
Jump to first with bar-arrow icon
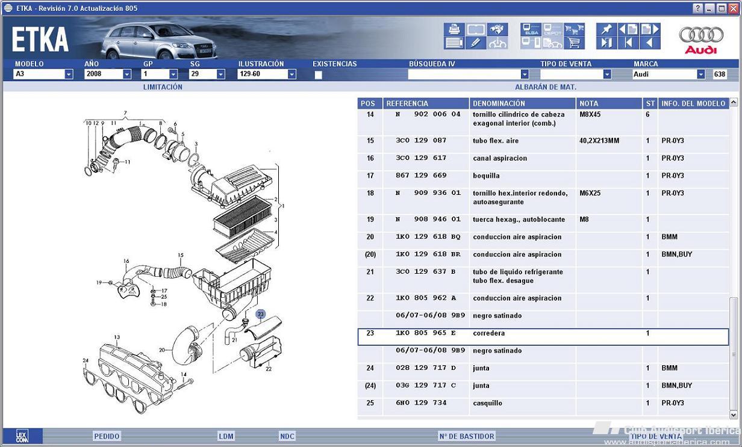(628, 43)
